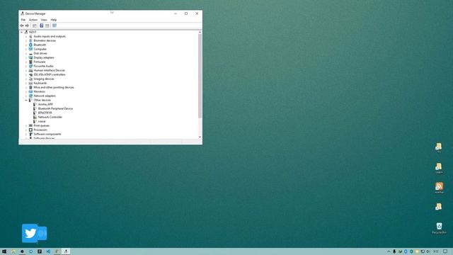Screen dimensions: 453x255
Task: Select the first device under Other devices
Action: 45,104
